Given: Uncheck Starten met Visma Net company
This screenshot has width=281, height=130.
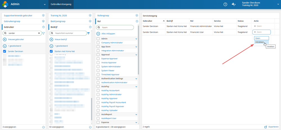Looking at the screenshot, I should tap(51, 51).
